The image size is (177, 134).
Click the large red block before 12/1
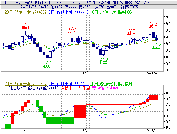pyautogui.click(x=80, y=111)
